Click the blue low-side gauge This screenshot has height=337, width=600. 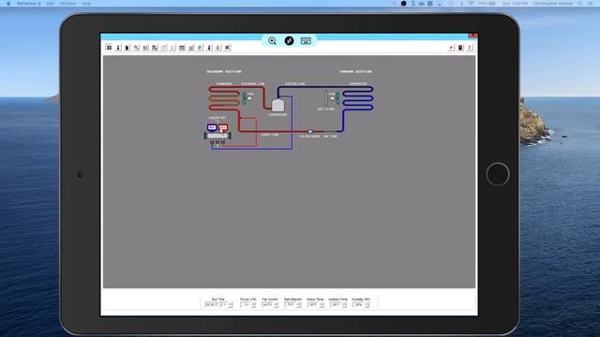[212, 127]
